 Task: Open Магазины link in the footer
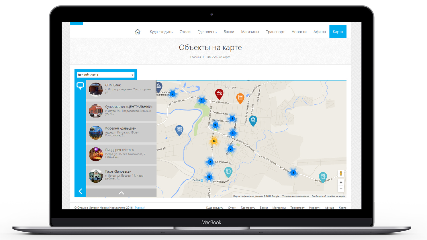pyautogui.click(x=279, y=208)
